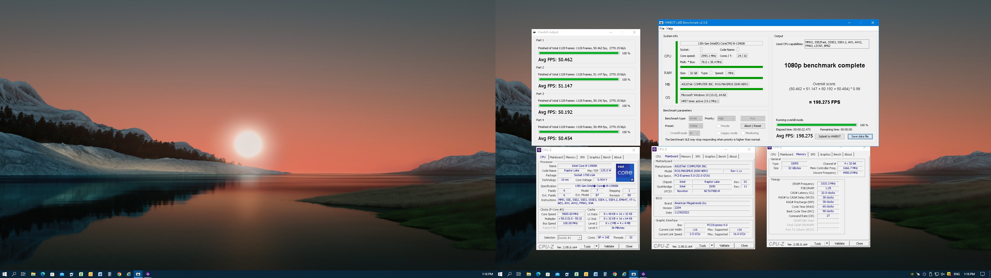Toggle the Overkill mode checkbox

click(668, 133)
